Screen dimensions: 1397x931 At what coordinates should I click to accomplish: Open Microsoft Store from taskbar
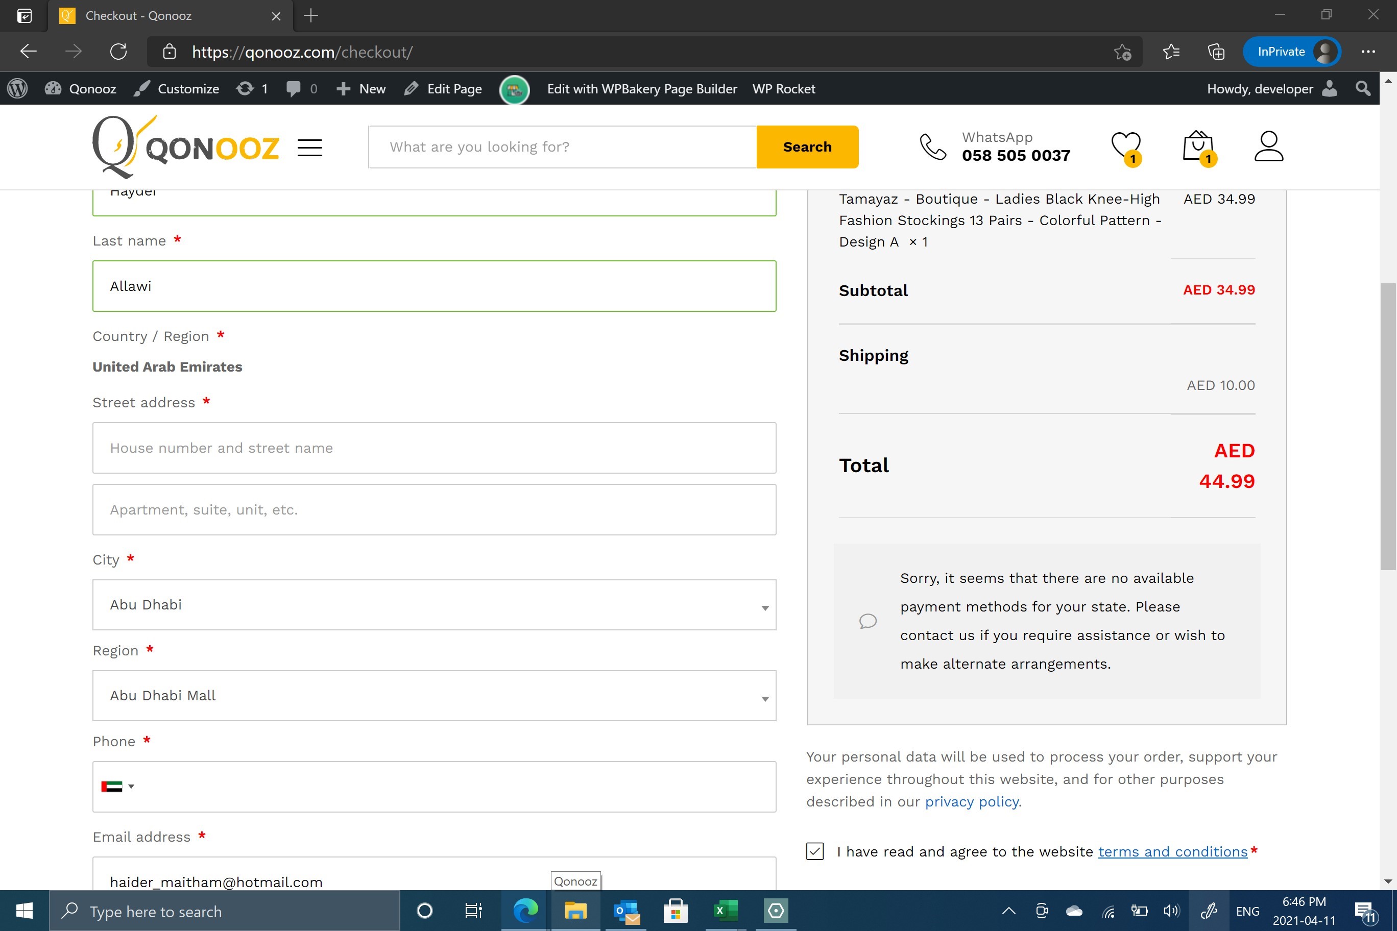point(676,910)
